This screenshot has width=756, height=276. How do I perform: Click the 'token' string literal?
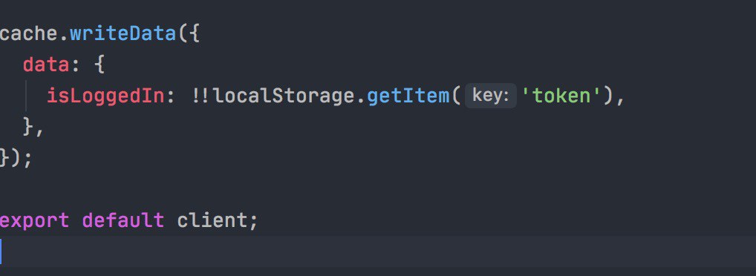[562, 96]
